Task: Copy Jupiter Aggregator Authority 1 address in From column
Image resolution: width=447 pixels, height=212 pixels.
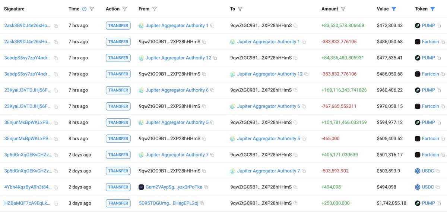Action: coord(212,26)
